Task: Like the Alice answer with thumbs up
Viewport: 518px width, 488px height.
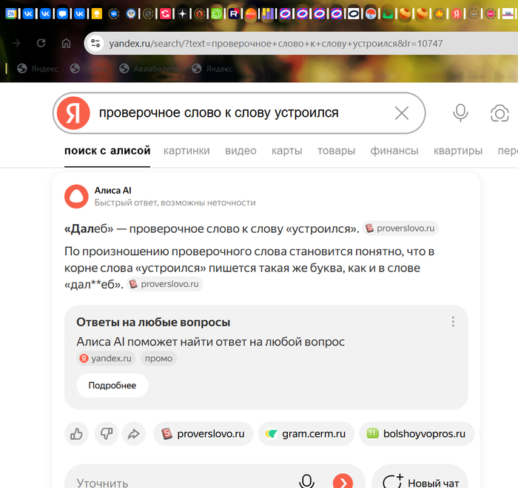Action: point(76,434)
